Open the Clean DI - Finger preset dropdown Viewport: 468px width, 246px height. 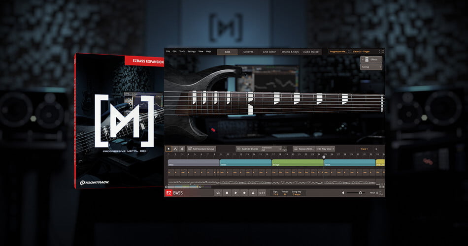pyautogui.click(x=367, y=52)
